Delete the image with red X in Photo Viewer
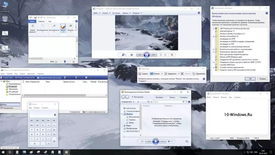275x155 pixels. [172, 55]
